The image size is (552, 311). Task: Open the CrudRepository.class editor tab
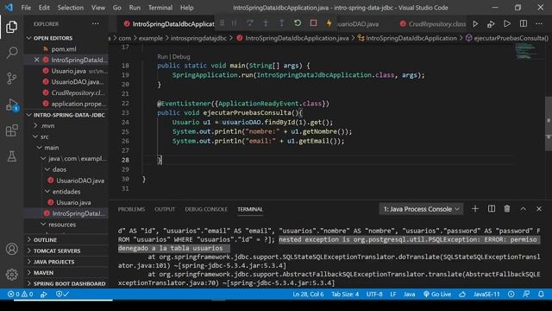click(432, 24)
